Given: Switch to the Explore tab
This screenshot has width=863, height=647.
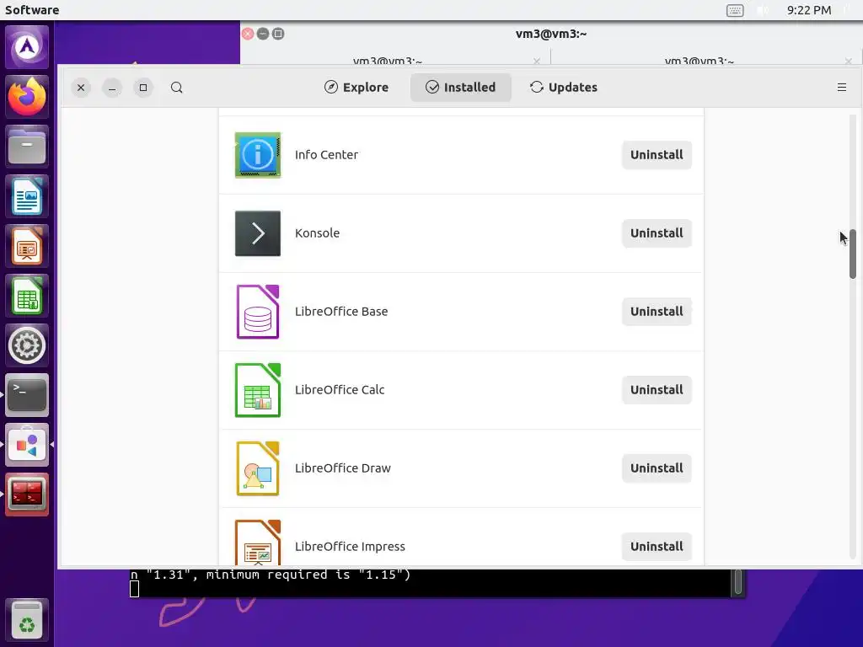Looking at the screenshot, I should coord(356,88).
